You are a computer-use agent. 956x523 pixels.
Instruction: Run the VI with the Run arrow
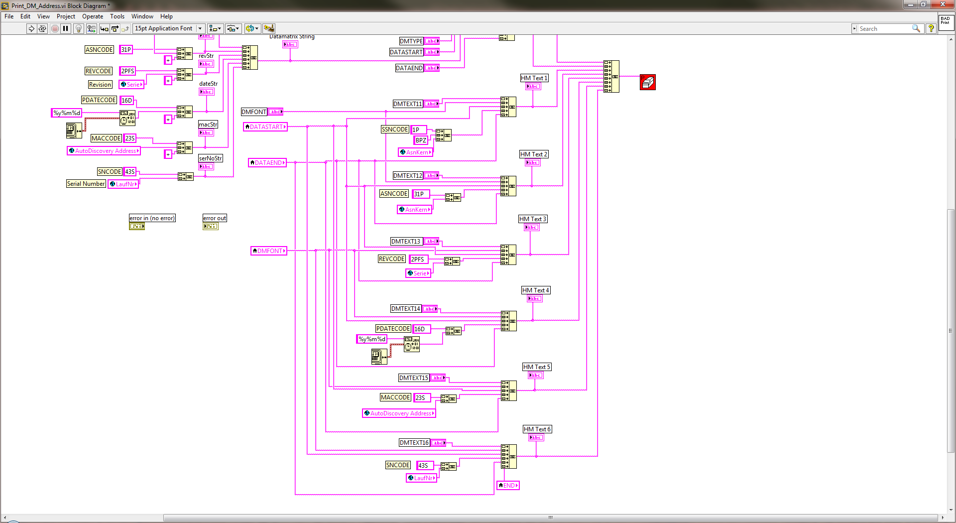pos(31,28)
